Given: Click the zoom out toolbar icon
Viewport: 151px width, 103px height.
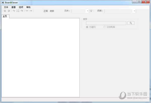Looking at the screenshot, I should tap(22, 11).
